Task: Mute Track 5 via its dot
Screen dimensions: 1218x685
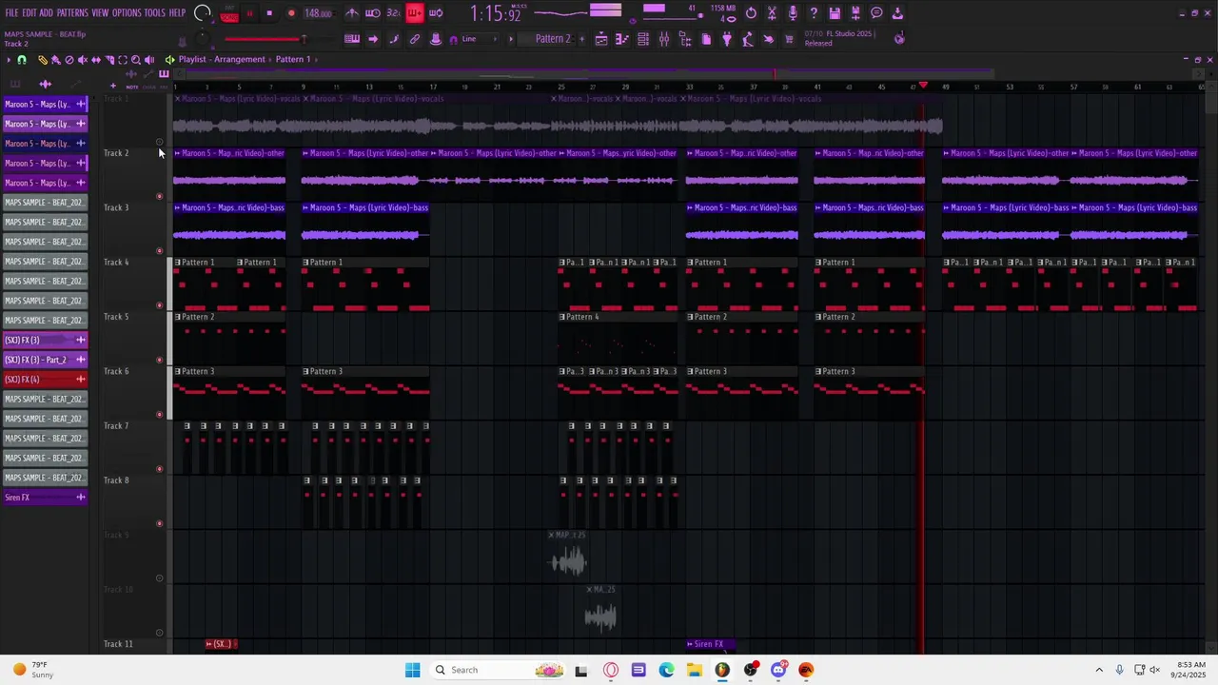Action: tap(159, 361)
